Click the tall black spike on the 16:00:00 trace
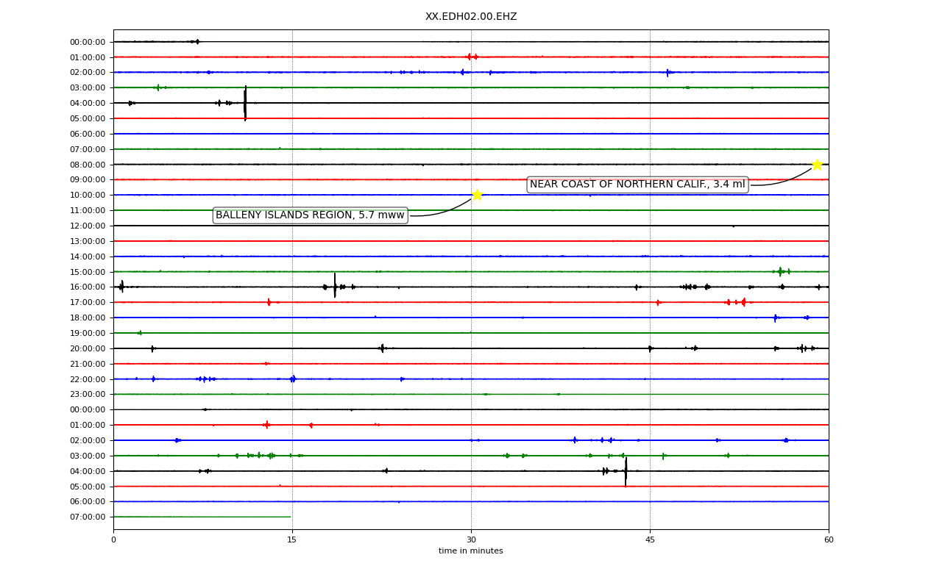 click(x=335, y=285)
